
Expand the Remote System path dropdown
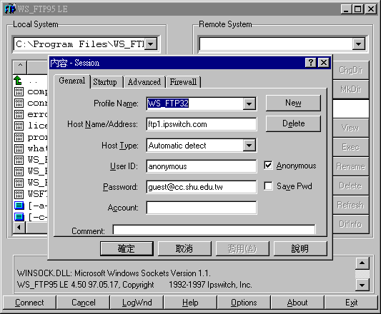(359, 44)
